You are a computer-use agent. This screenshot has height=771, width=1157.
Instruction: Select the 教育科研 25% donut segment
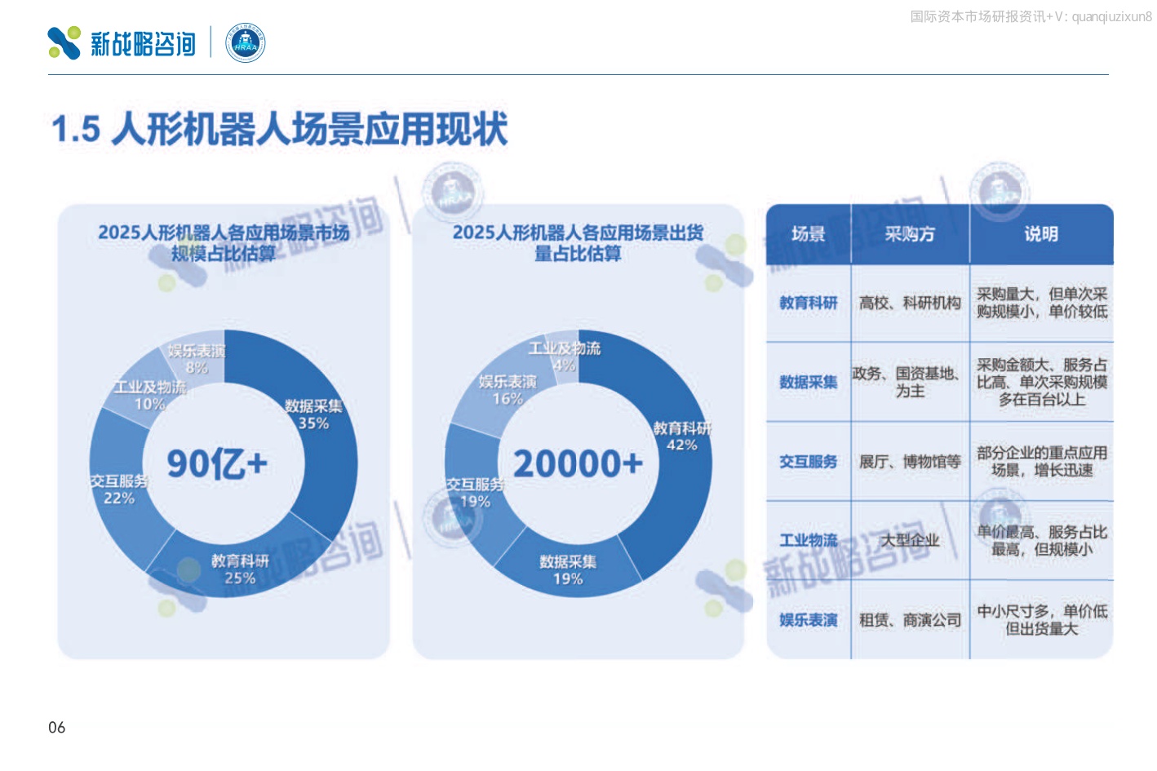click(240, 569)
